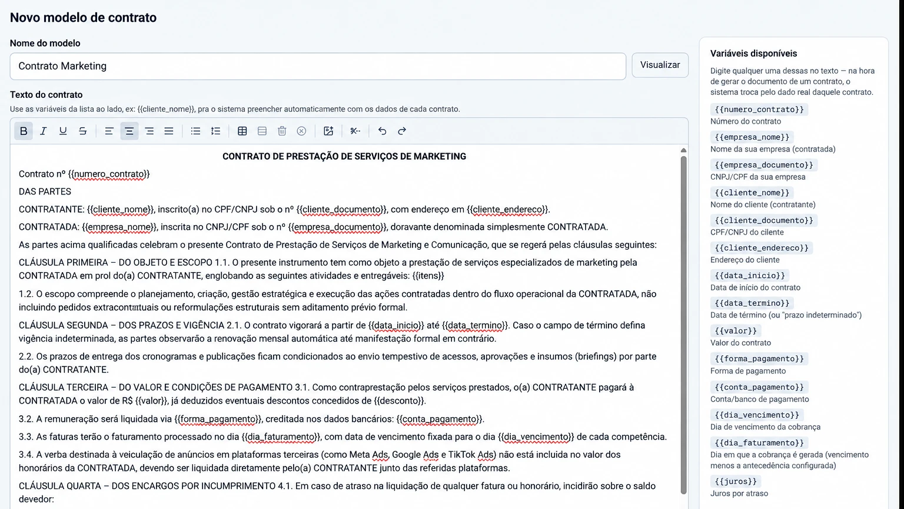904x509 pixels.
Task: Align text to the left
Action: [x=109, y=131]
